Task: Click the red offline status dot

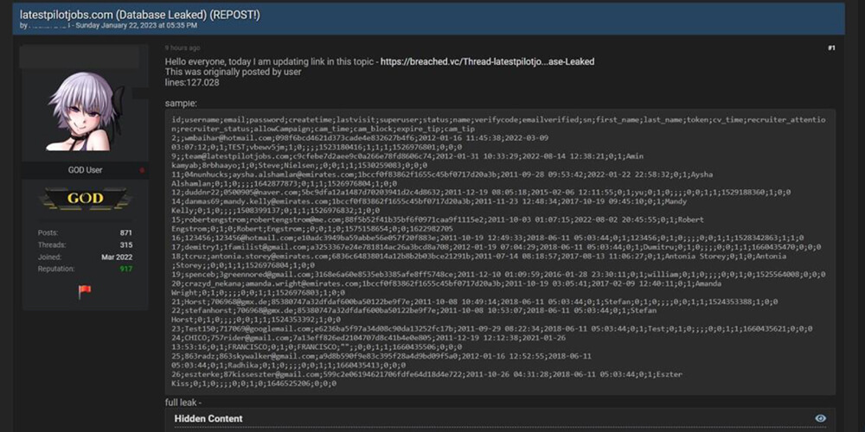Action: tap(142, 170)
